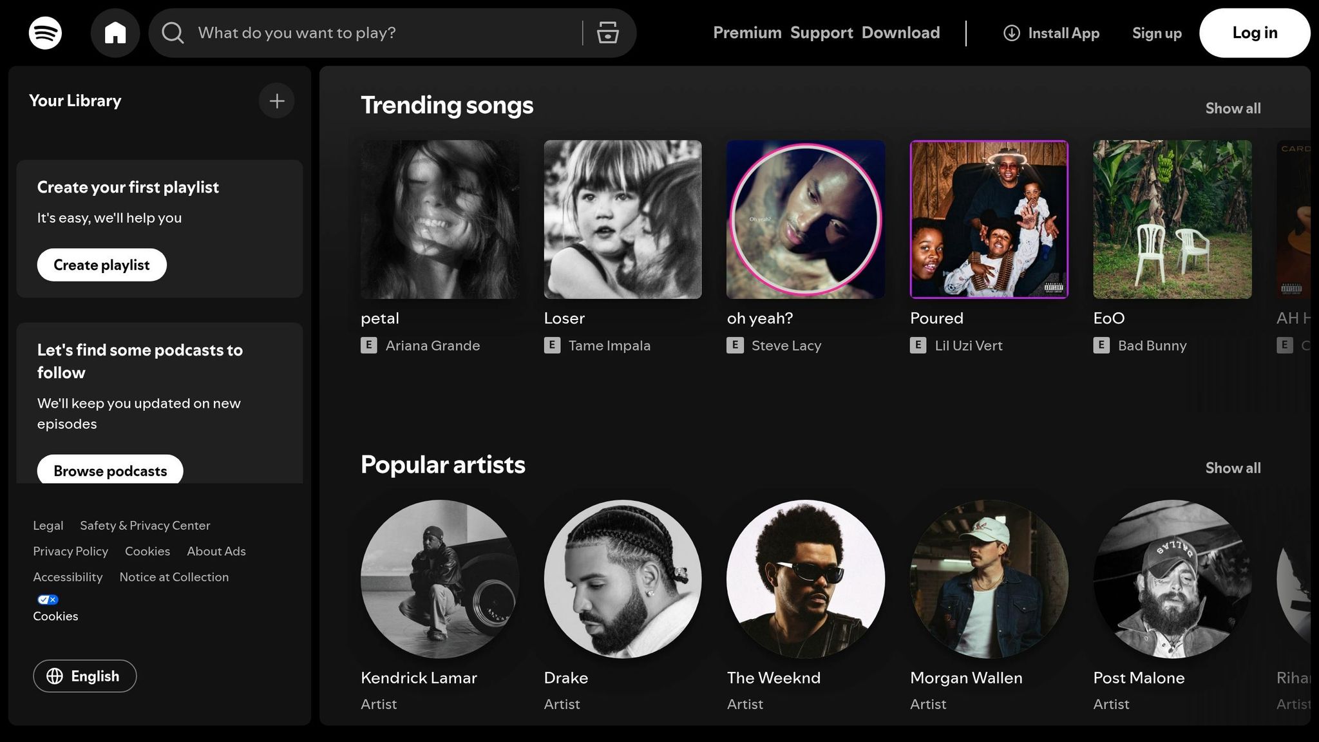Click the 'Drake' name text

pyautogui.click(x=566, y=678)
